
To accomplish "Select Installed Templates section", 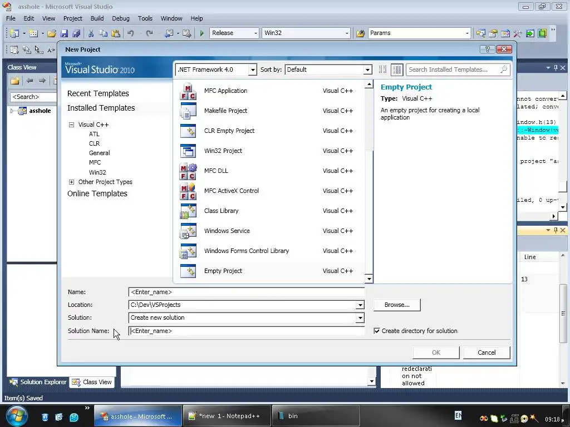I will (101, 108).
